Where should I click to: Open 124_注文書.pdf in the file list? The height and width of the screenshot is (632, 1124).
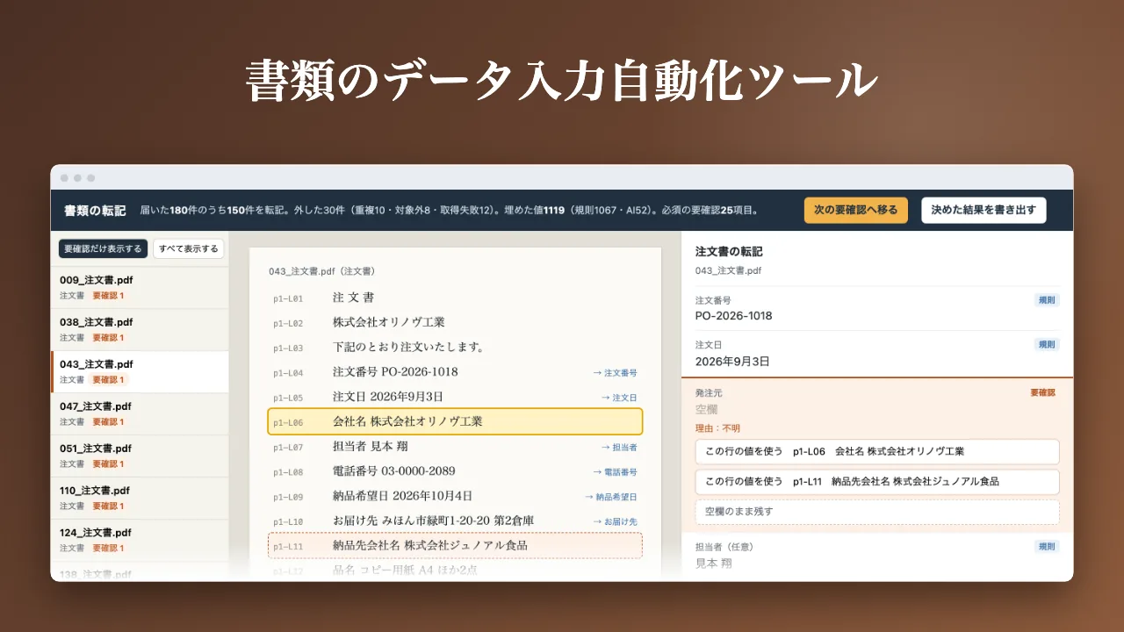140,541
